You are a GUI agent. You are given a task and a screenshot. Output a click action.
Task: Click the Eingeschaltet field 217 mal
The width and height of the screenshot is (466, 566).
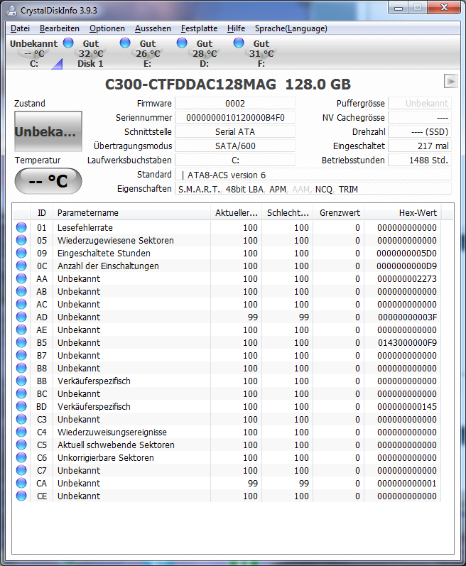click(420, 146)
